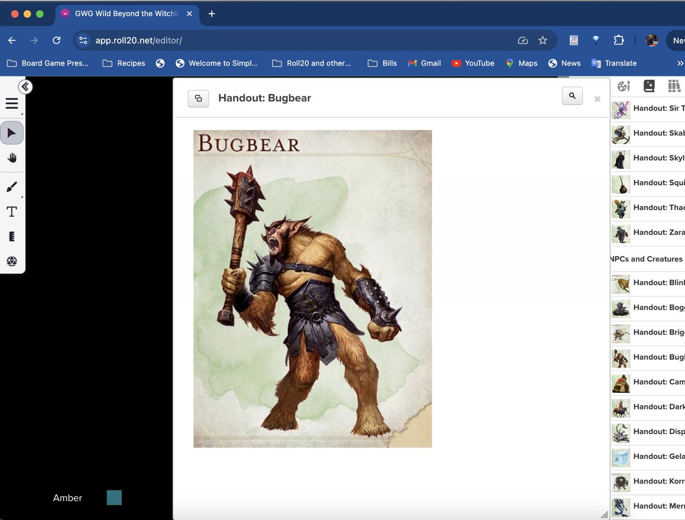The height and width of the screenshot is (520, 685).
Task: Open the hamburger layers menu in the toolbar
Action: coord(12,104)
